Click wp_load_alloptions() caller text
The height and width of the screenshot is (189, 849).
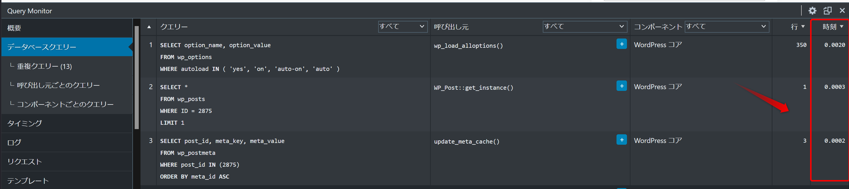(x=468, y=46)
